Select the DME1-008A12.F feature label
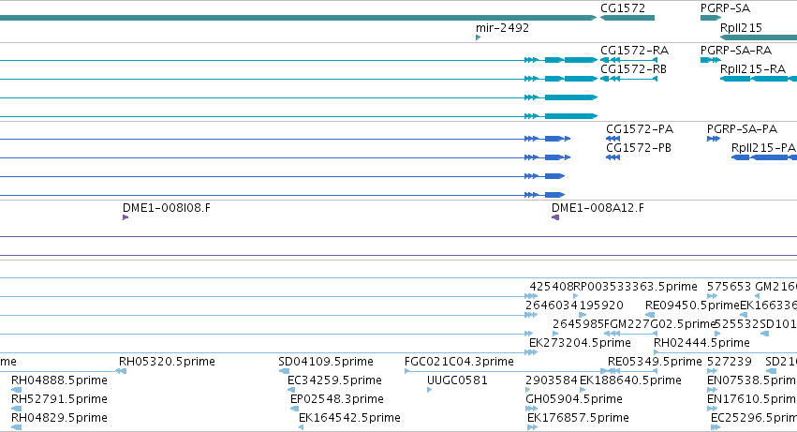Viewport: 797px width, 432px height. point(598,208)
